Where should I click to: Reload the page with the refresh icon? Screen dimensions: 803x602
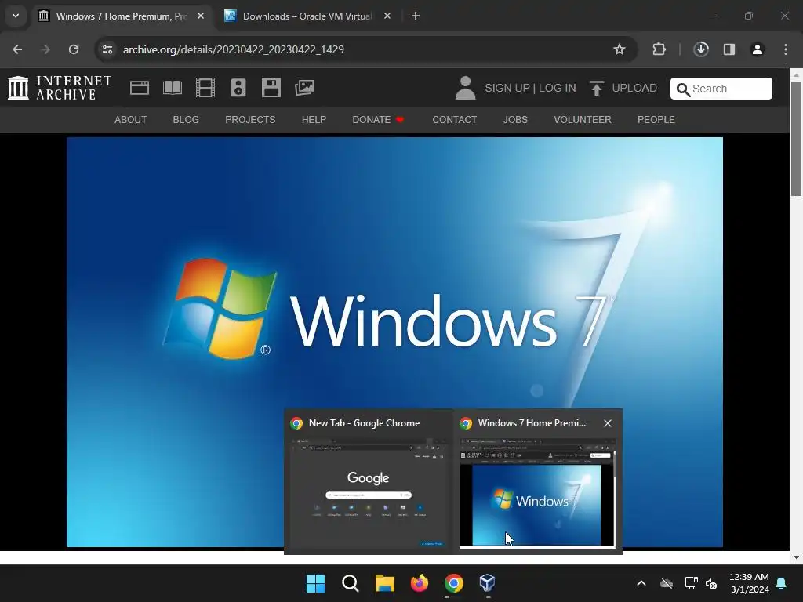pos(74,49)
